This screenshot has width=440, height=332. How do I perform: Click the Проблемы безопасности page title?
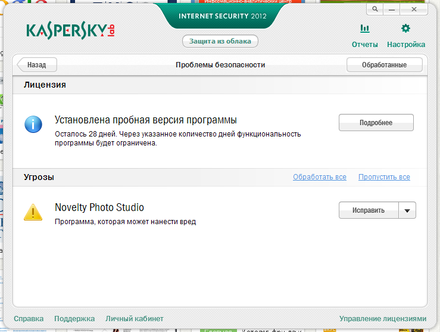point(220,65)
